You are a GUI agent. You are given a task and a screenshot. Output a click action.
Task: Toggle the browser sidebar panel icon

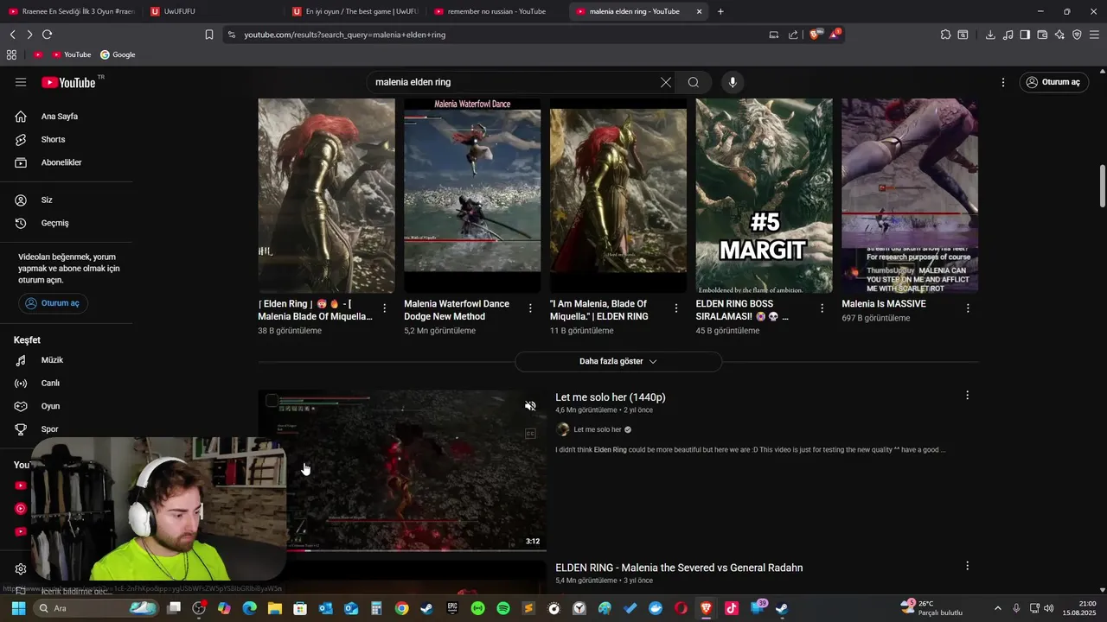pyautogui.click(x=1025, y=35)
